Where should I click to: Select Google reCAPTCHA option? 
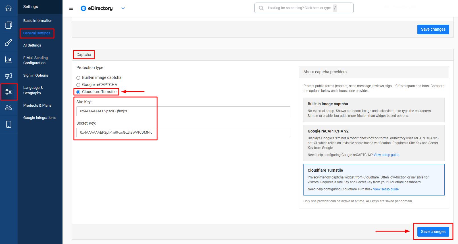[78, 85]
